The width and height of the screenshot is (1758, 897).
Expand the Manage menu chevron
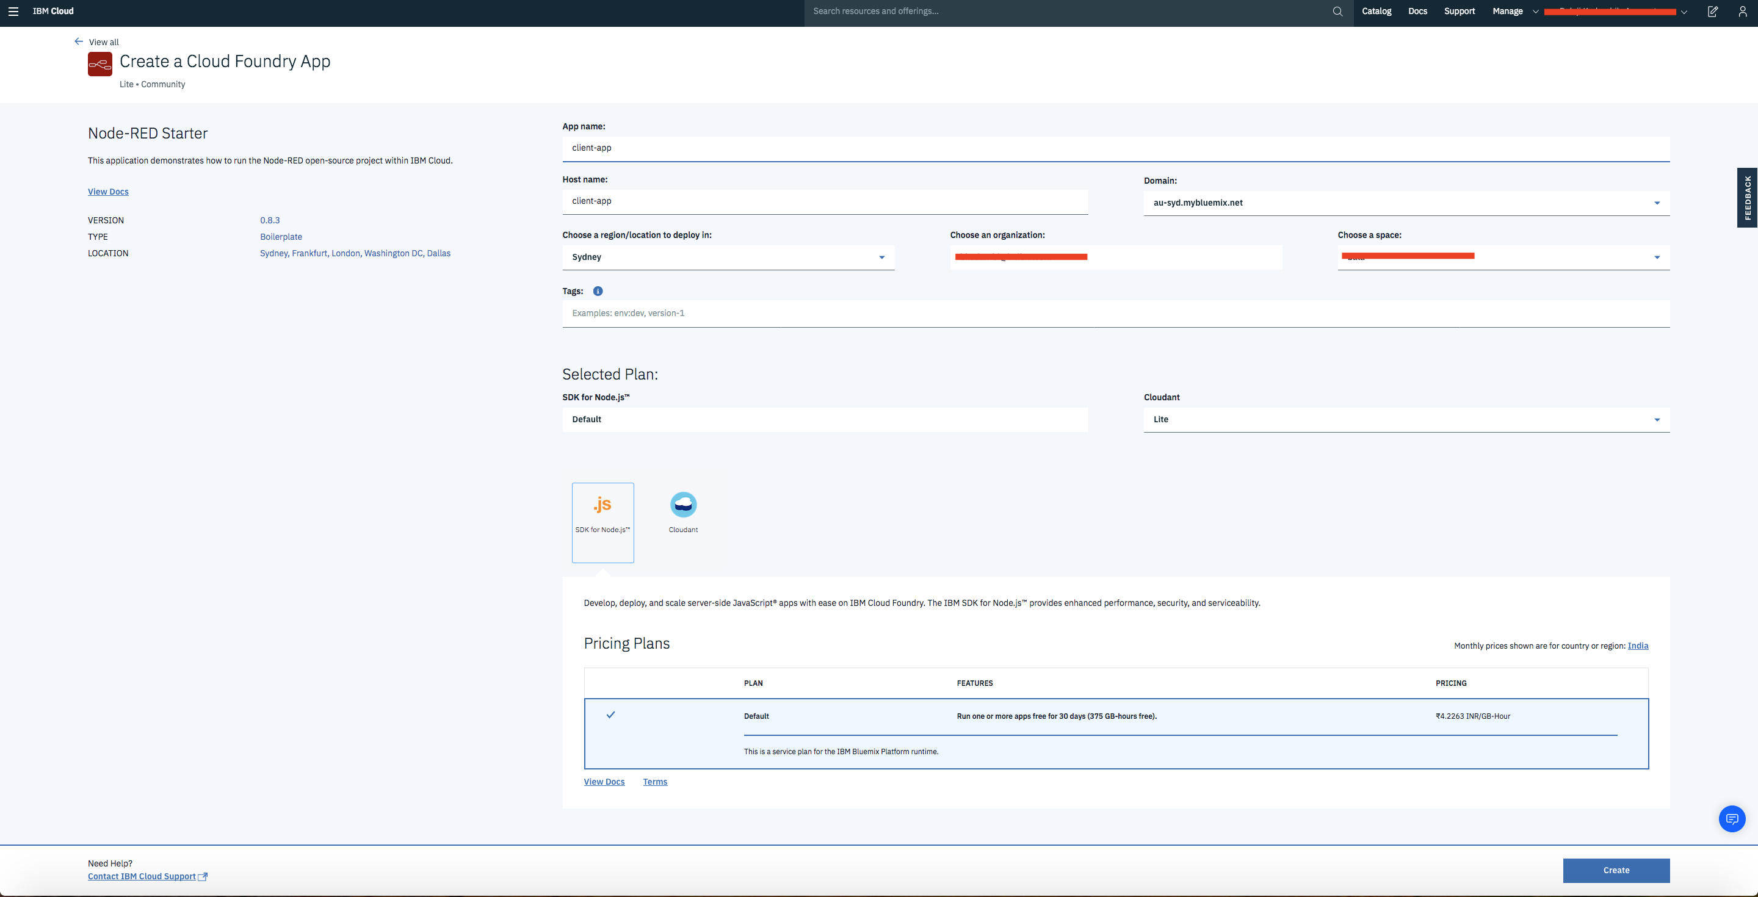1536,12
